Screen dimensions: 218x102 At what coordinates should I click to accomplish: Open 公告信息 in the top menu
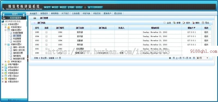76,13
